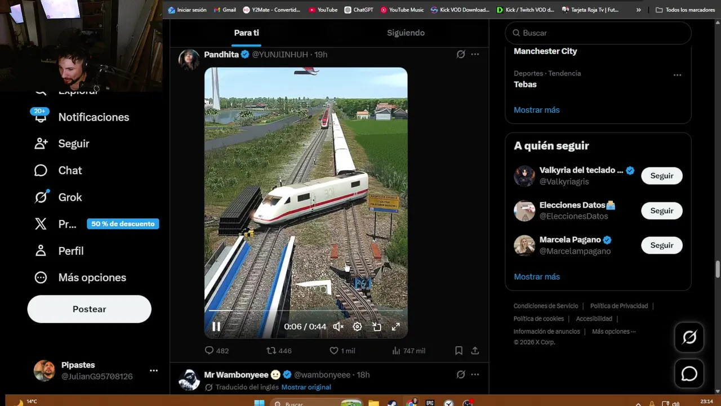This screenshot has height=406, width=721.
Task: Open Condiciones de Servicio link
Action: coord(546,306)
